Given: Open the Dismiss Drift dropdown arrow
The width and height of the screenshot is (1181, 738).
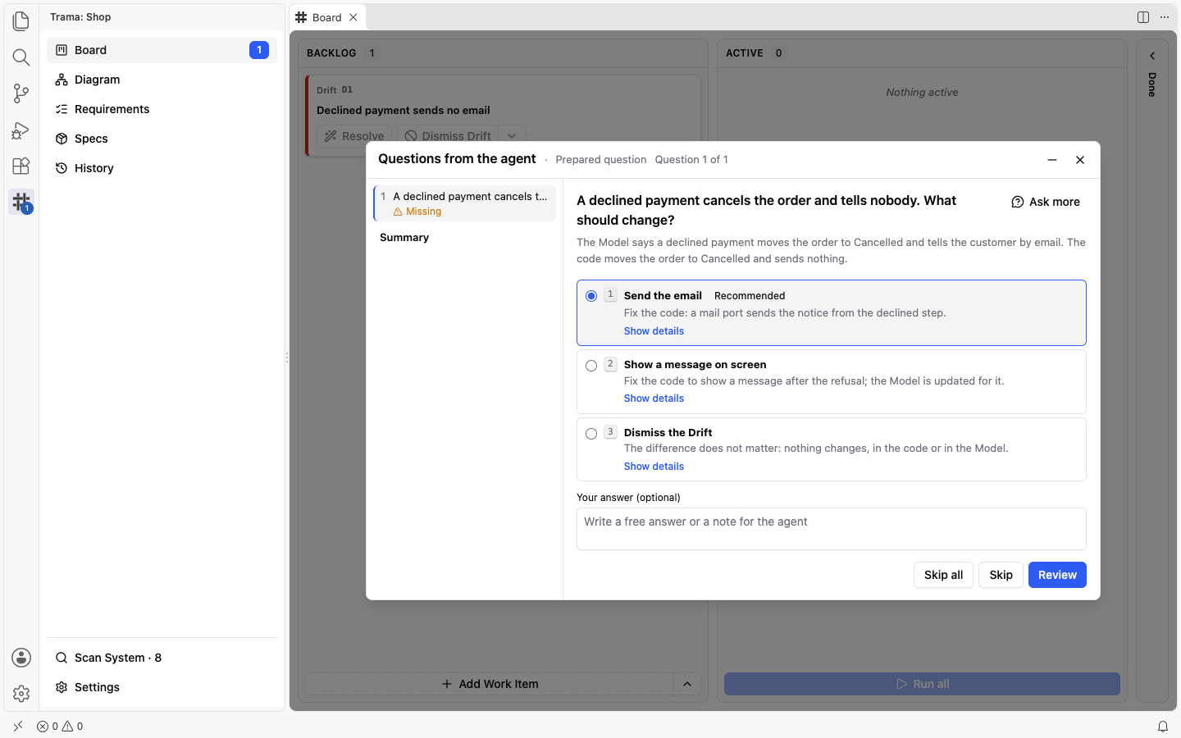Looking at the screenshot, I should (512, 136).
